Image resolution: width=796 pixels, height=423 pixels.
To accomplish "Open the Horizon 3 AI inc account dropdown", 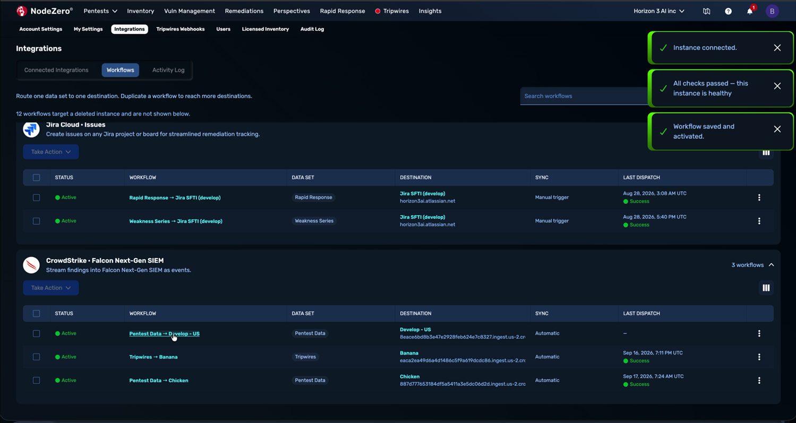I will coord(658,11).
